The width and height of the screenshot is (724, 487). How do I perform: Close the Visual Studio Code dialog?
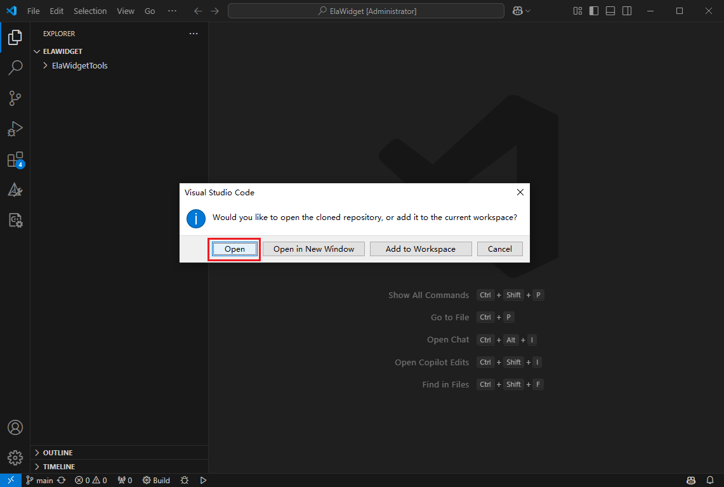pyautogui.click(x=520, y=192)
